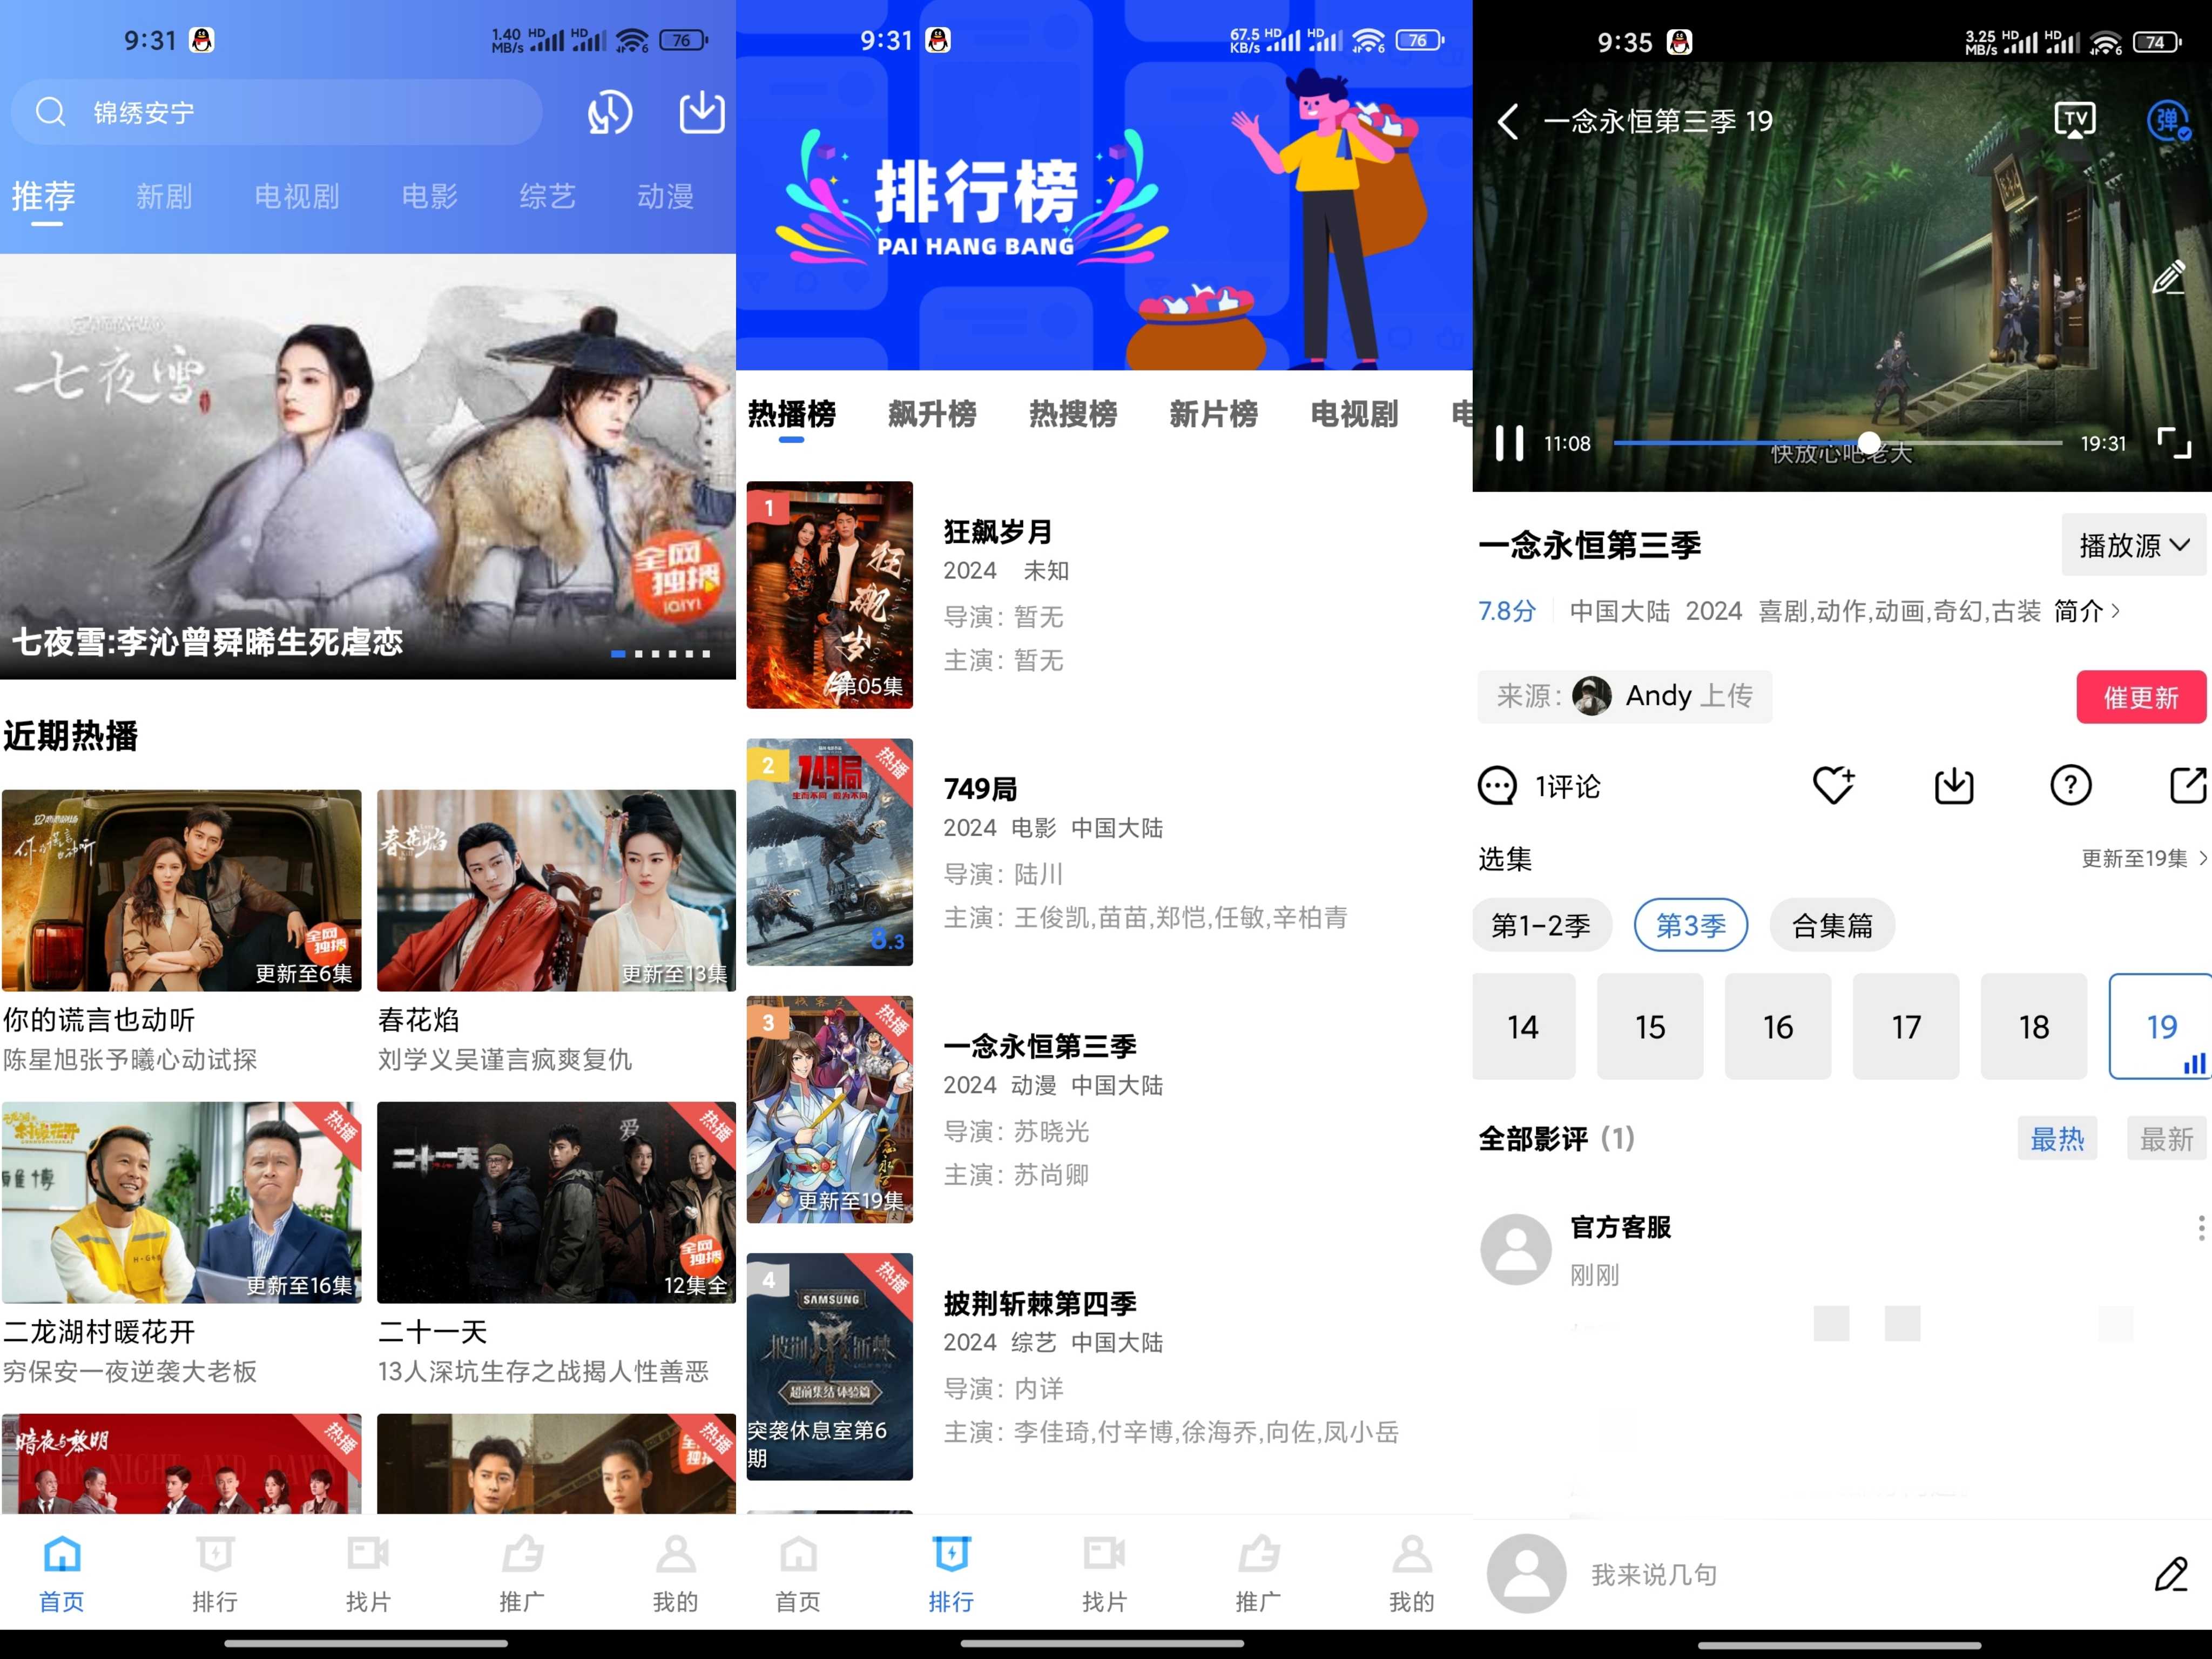Select season chip 第3季
The image size is (2212, 1659).
coord(1691,926)
